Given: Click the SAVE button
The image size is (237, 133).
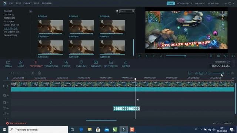Looking at the screenshot, I should pyautogui.click(x=171, y=3).
